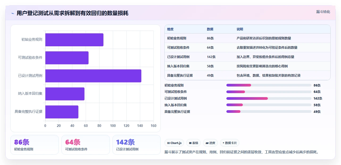
Task: Click x-axis tick label 80
Action: pos(99,126)
